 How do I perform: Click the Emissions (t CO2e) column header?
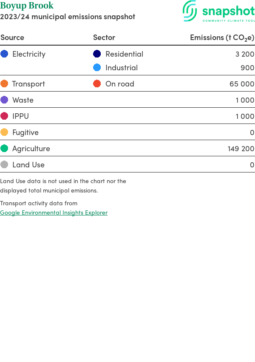pyautogui.click(x=222, y=37)
